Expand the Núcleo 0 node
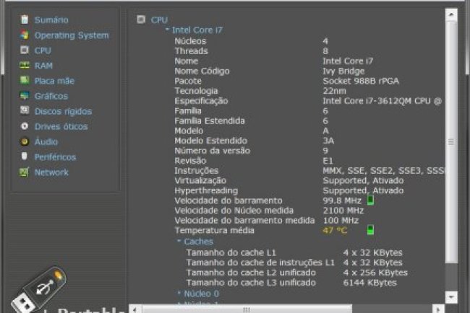 179,294
